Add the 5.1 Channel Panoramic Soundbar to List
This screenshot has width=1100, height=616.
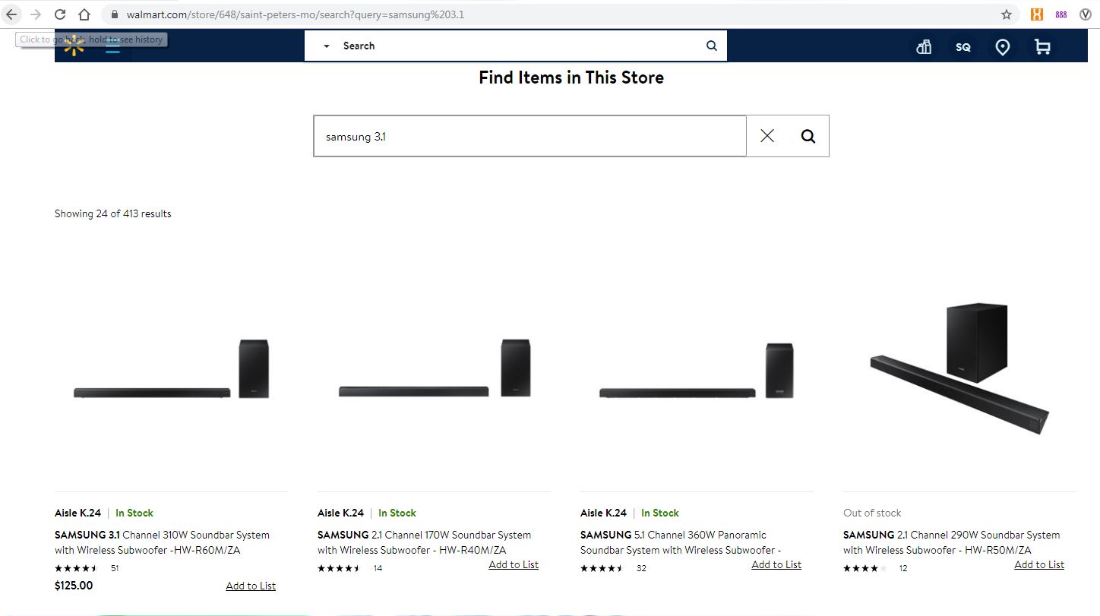(776, 564)
